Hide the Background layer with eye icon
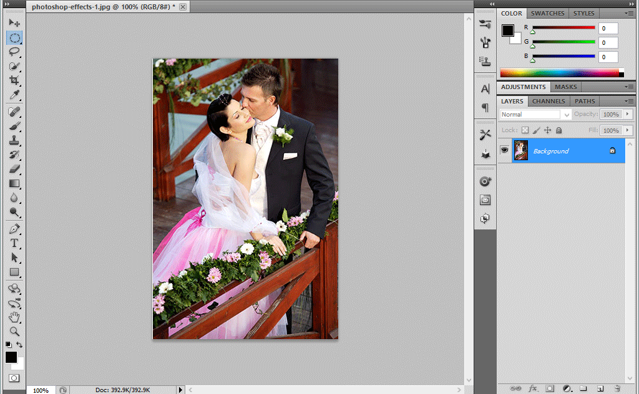The width and height of the screenshot is (639, 394). [504, 150]
